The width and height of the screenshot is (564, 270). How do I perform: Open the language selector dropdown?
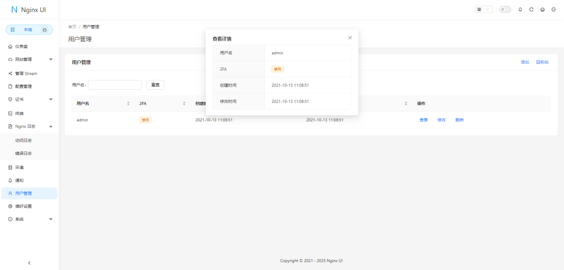click(484, 9)
